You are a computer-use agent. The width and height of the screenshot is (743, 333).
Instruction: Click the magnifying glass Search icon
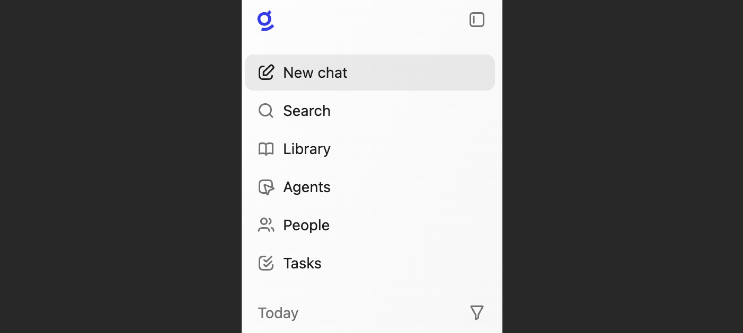pyautogui.click(x=266, y=111)
